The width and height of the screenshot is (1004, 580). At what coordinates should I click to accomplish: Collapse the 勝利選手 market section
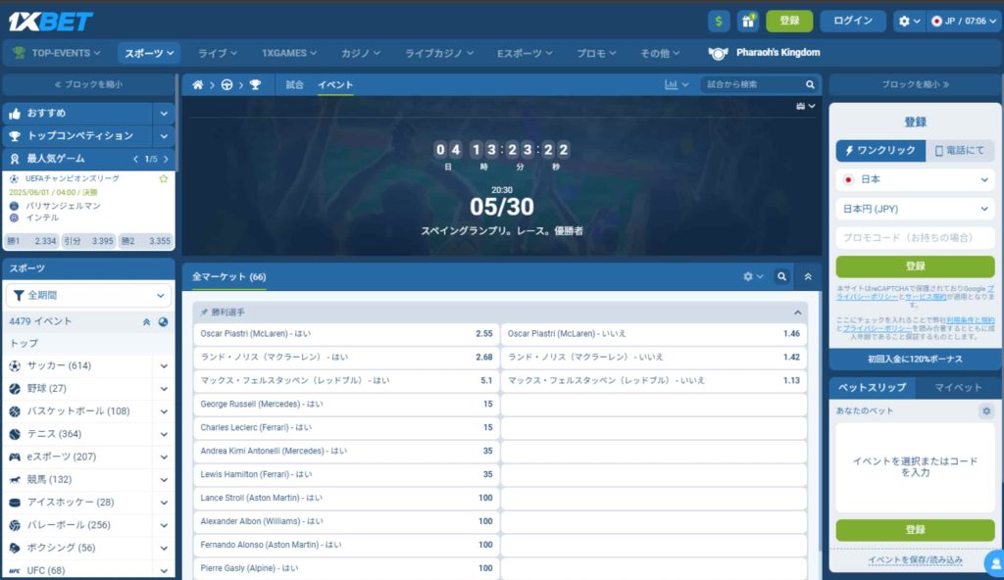(798, 313)
